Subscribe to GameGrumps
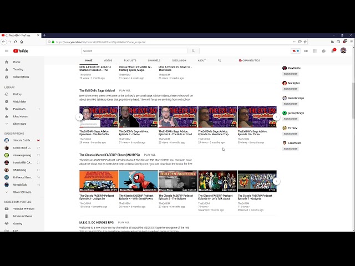 click(291, 104)
